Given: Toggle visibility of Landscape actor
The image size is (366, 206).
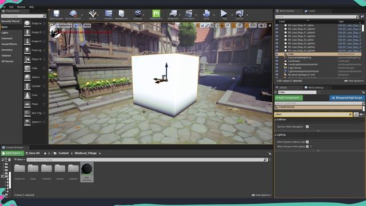Looking at the screenshot, I should (277, 61).
